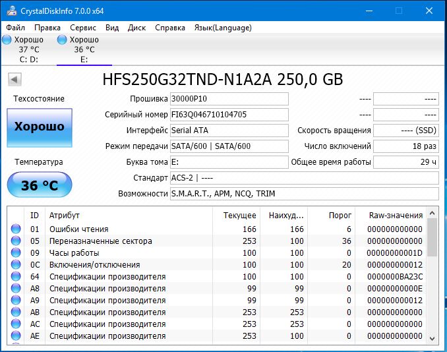Screen dimensions: 447x352
Task: Click the 36 °C temperature button
Action: [x=40, y=185]
